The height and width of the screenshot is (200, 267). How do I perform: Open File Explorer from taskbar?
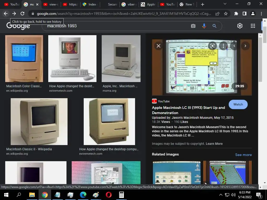32,195
